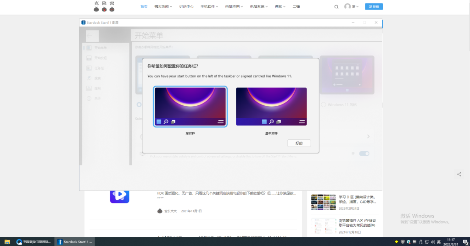The width and height of the screenshot is (470, 246).
Task: Click the yellow tray icon
Action: (396, 242)
